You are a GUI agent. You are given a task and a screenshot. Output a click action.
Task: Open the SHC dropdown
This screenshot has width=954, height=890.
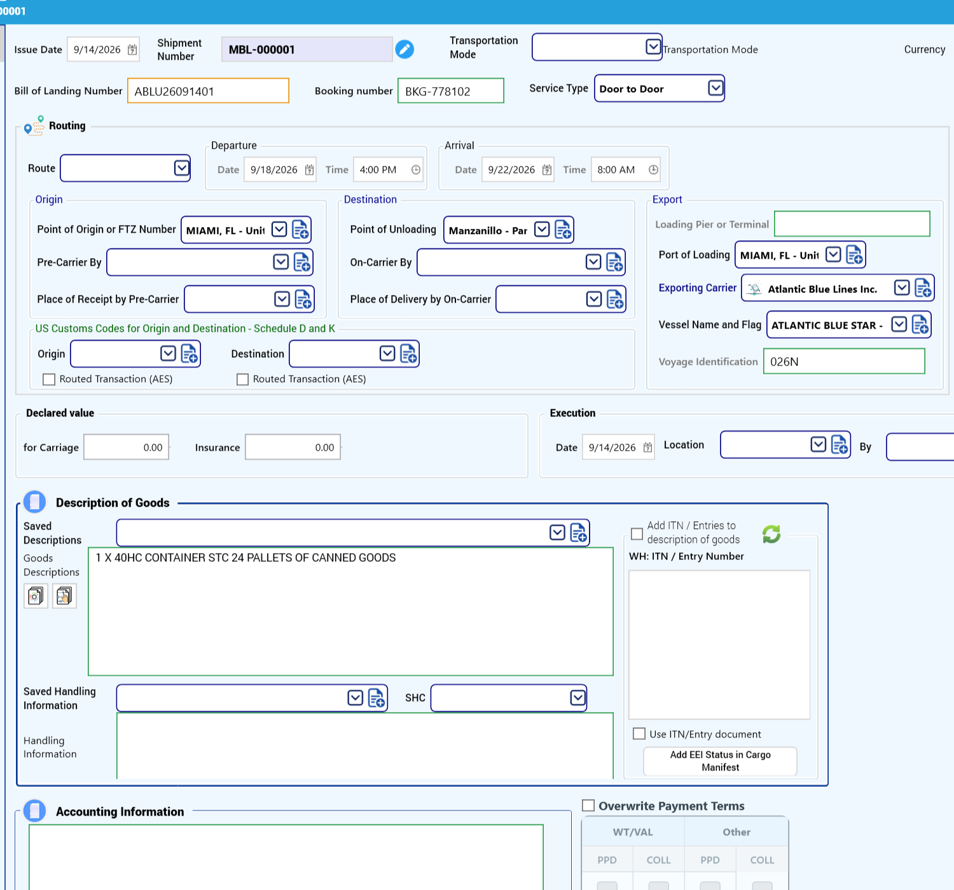coord(577,698)
